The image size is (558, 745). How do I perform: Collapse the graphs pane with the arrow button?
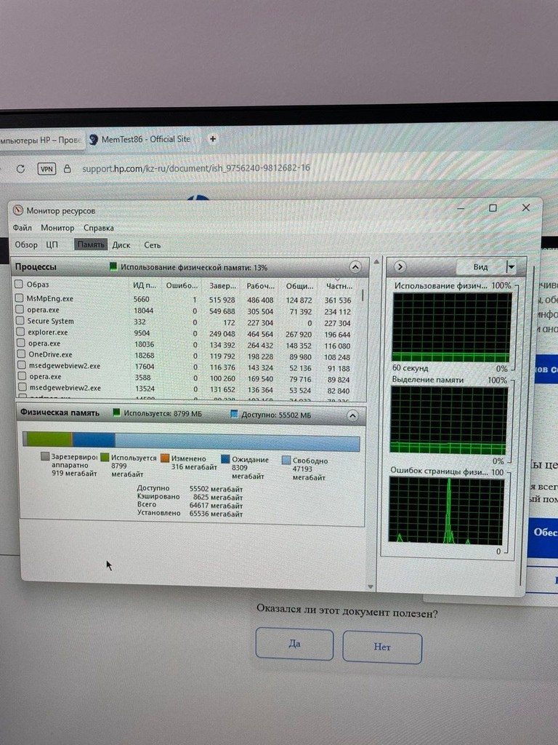(x=400, y=266)
